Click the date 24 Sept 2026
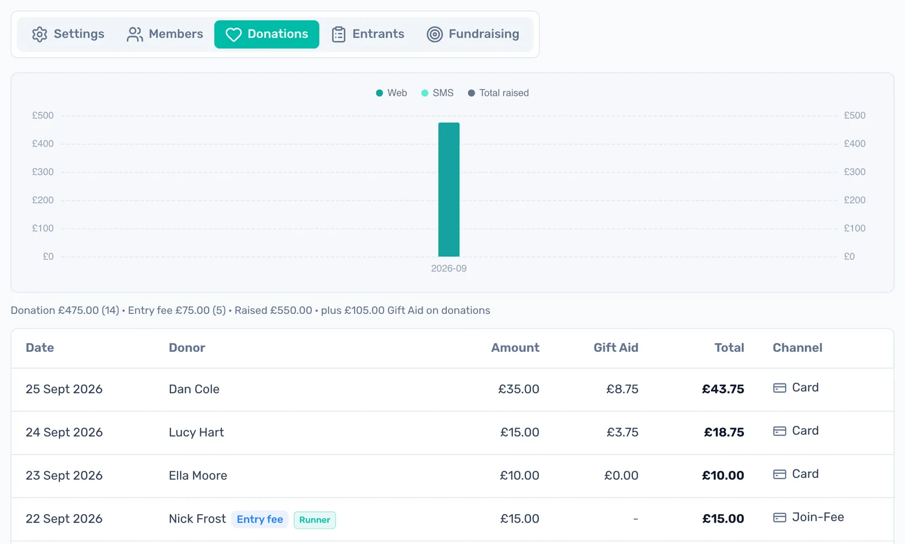Viewport: 905px width, 544px height. (64, 432)
